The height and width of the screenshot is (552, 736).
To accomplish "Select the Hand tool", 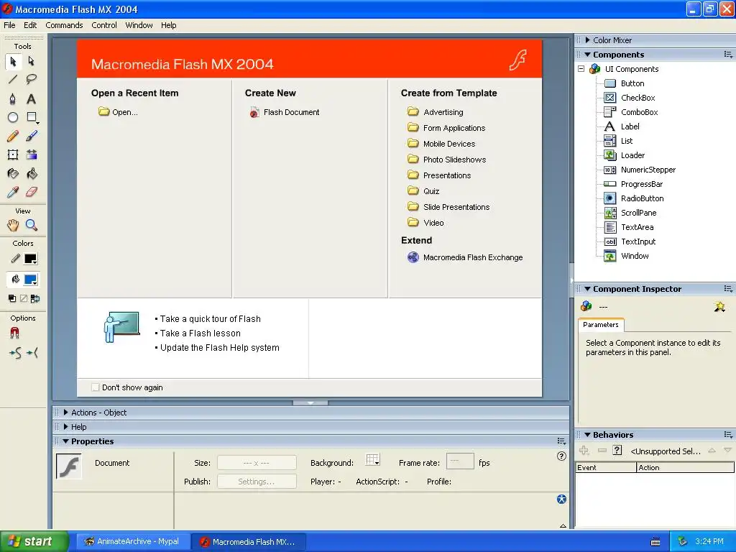I will 13,225.
